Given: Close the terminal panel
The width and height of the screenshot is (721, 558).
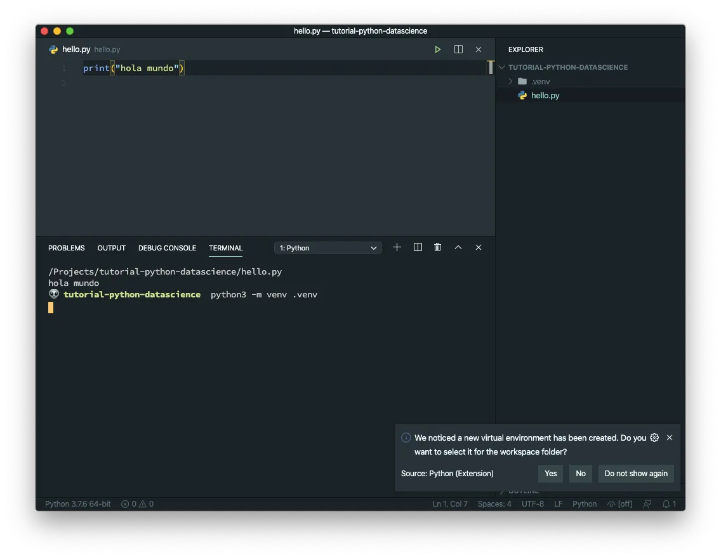Looking at the screenshot, I should pos(478,247).
